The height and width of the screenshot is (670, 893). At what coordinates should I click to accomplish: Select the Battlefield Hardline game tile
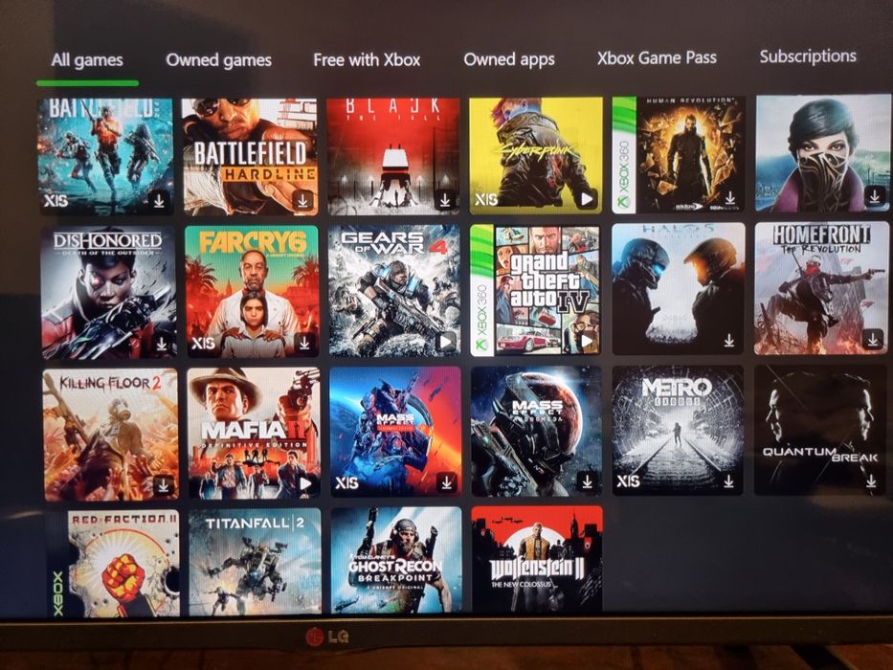[250, 157]
